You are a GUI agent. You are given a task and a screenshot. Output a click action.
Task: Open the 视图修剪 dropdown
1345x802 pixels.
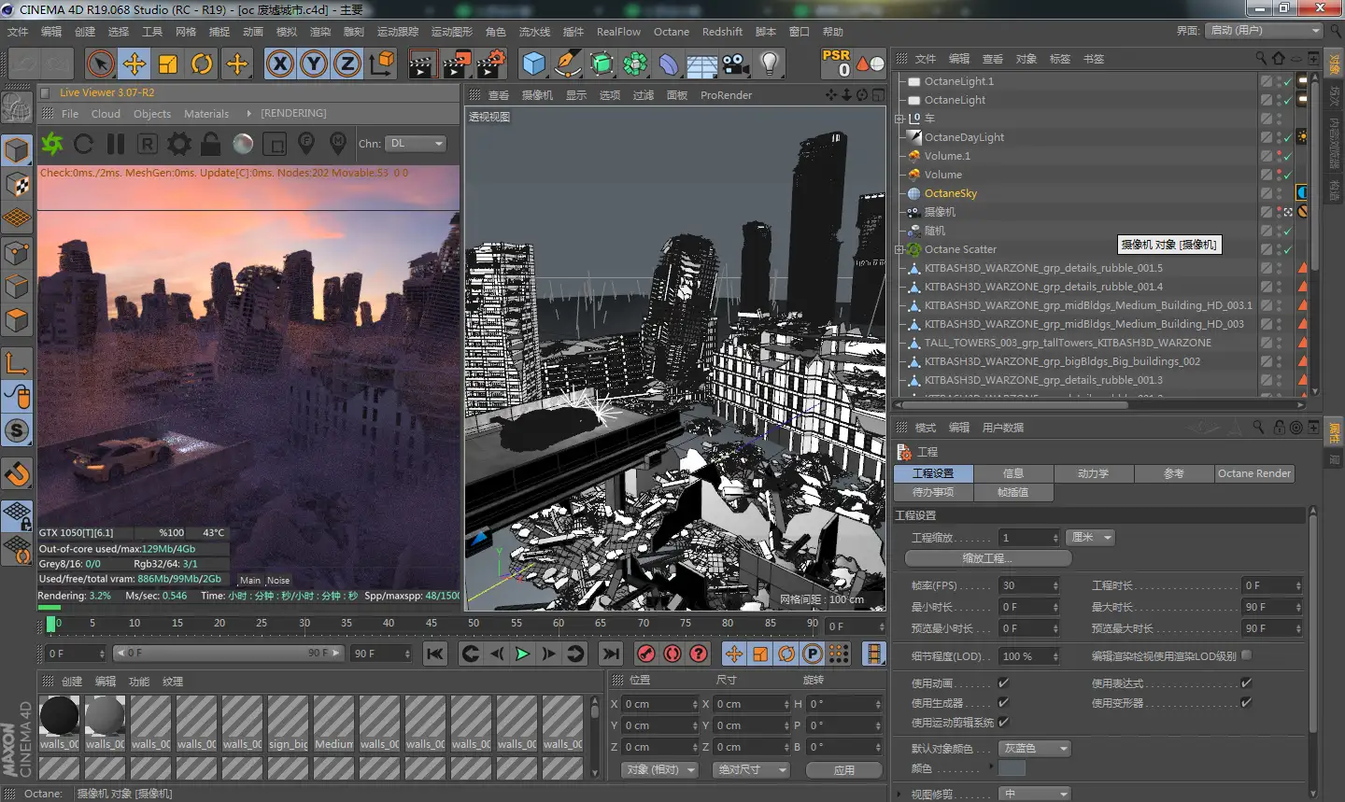(1035, 795)
